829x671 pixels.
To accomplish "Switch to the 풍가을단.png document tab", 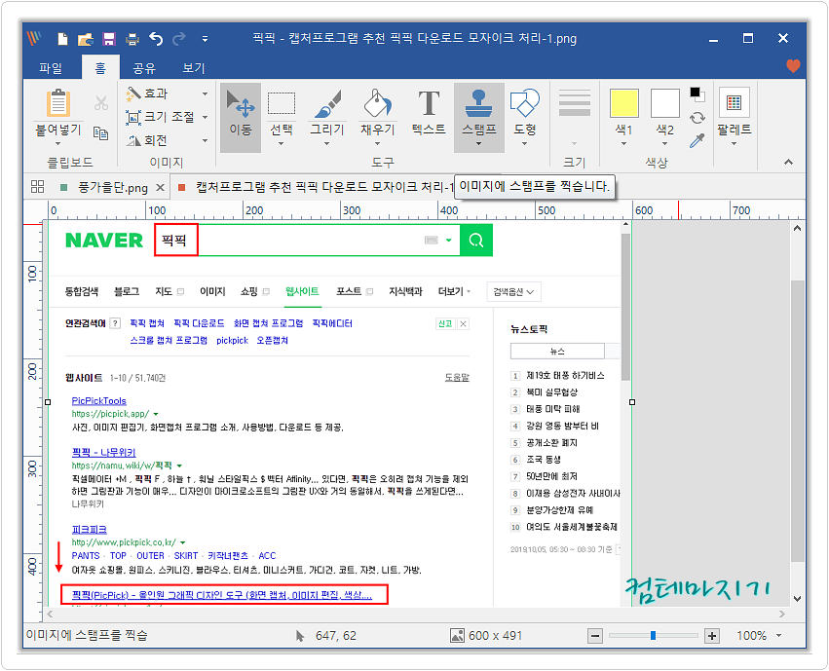I will point(113,187).
